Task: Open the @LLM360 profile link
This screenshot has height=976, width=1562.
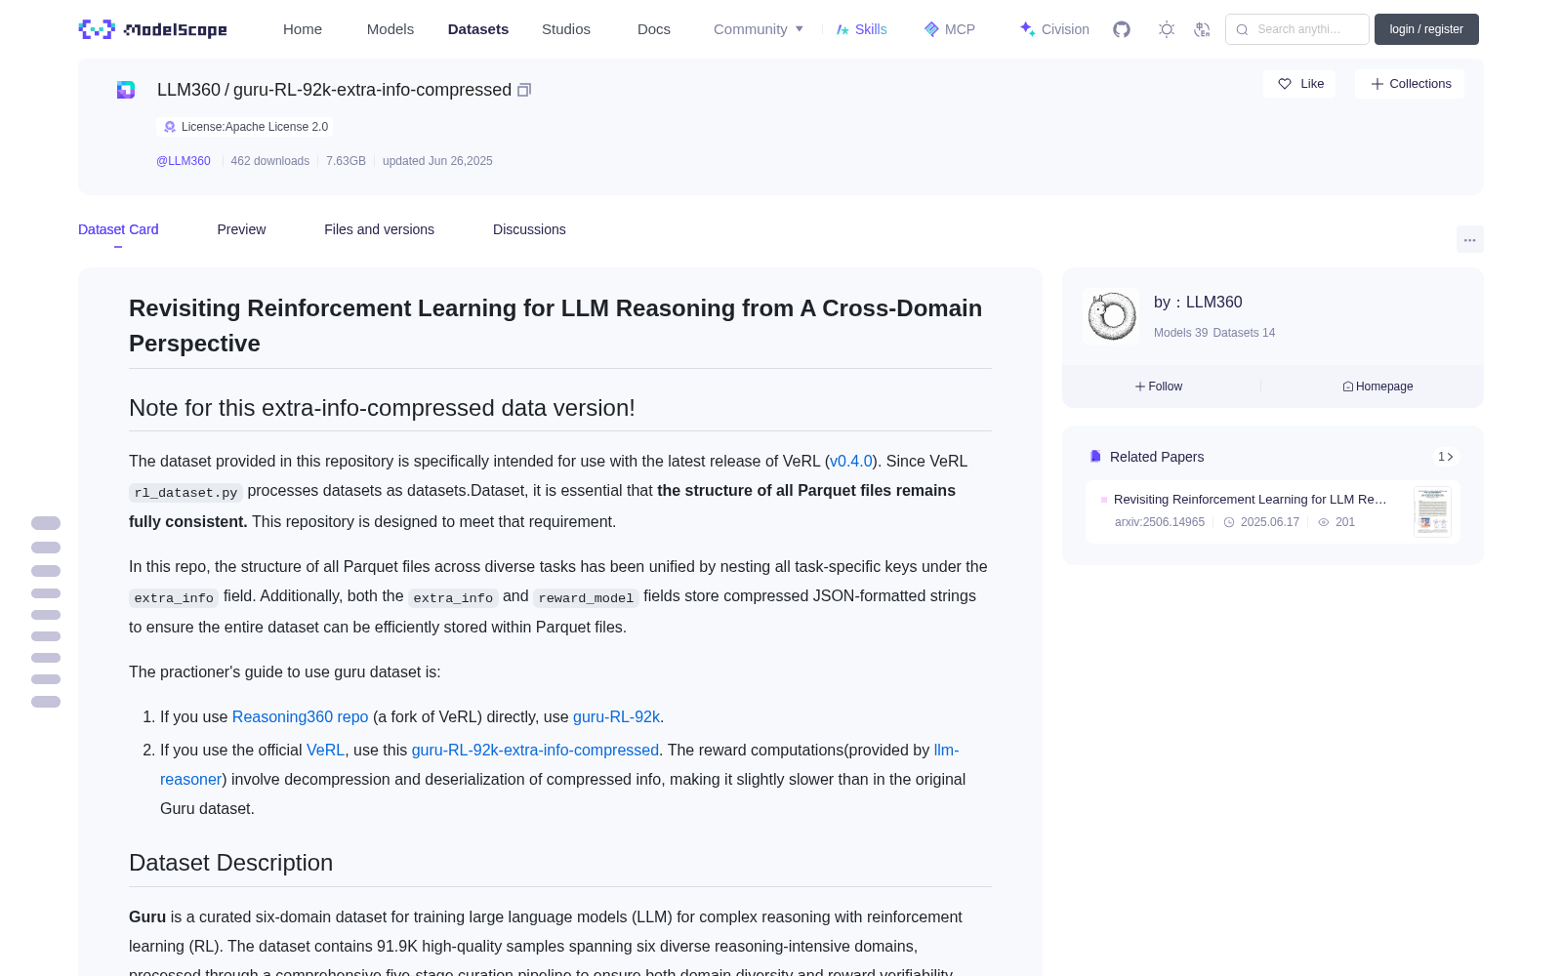Action: 184,161
